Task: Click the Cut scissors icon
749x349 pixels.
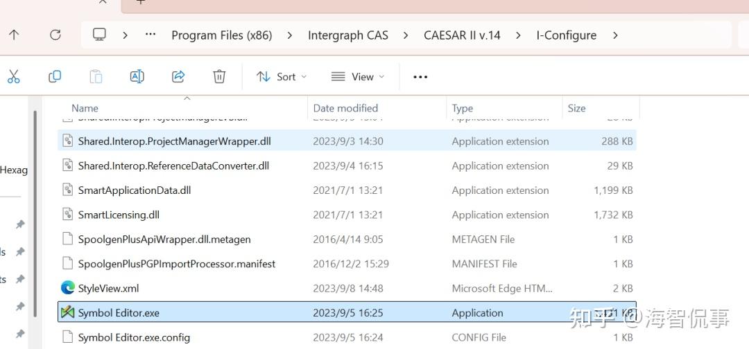Action: 14,77
